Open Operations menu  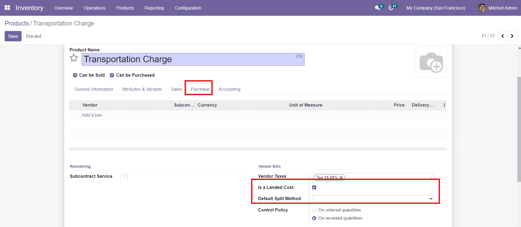pyautogui.click(x=94, y=8)
